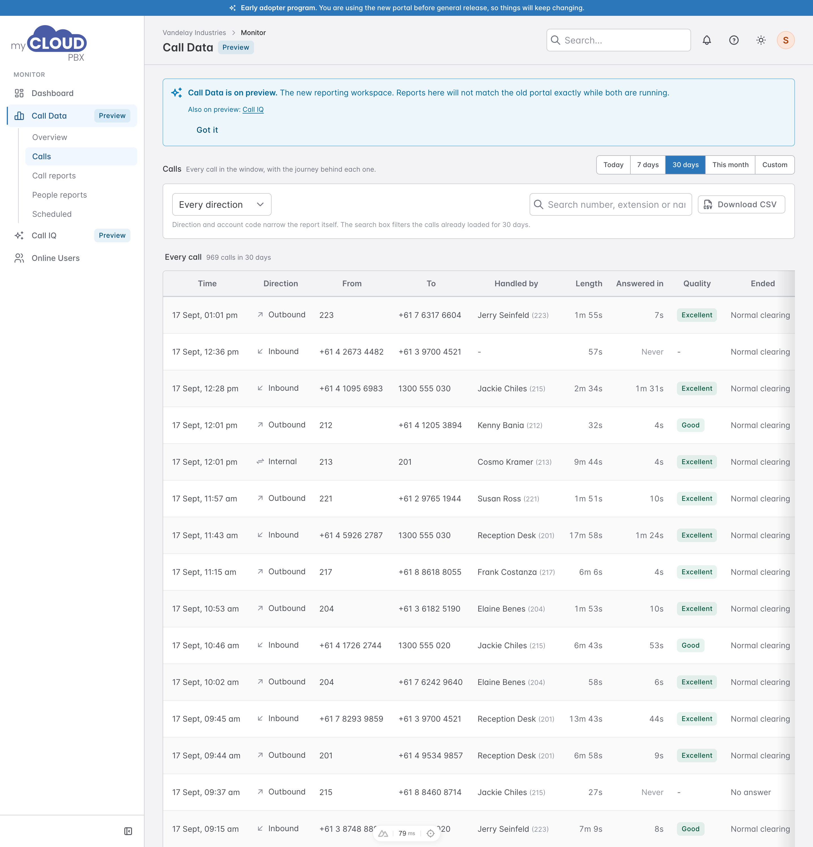Sort by the Answered in column header
Image resolution: width=813 pixels, height=847 pixels.
click(640, 283)
